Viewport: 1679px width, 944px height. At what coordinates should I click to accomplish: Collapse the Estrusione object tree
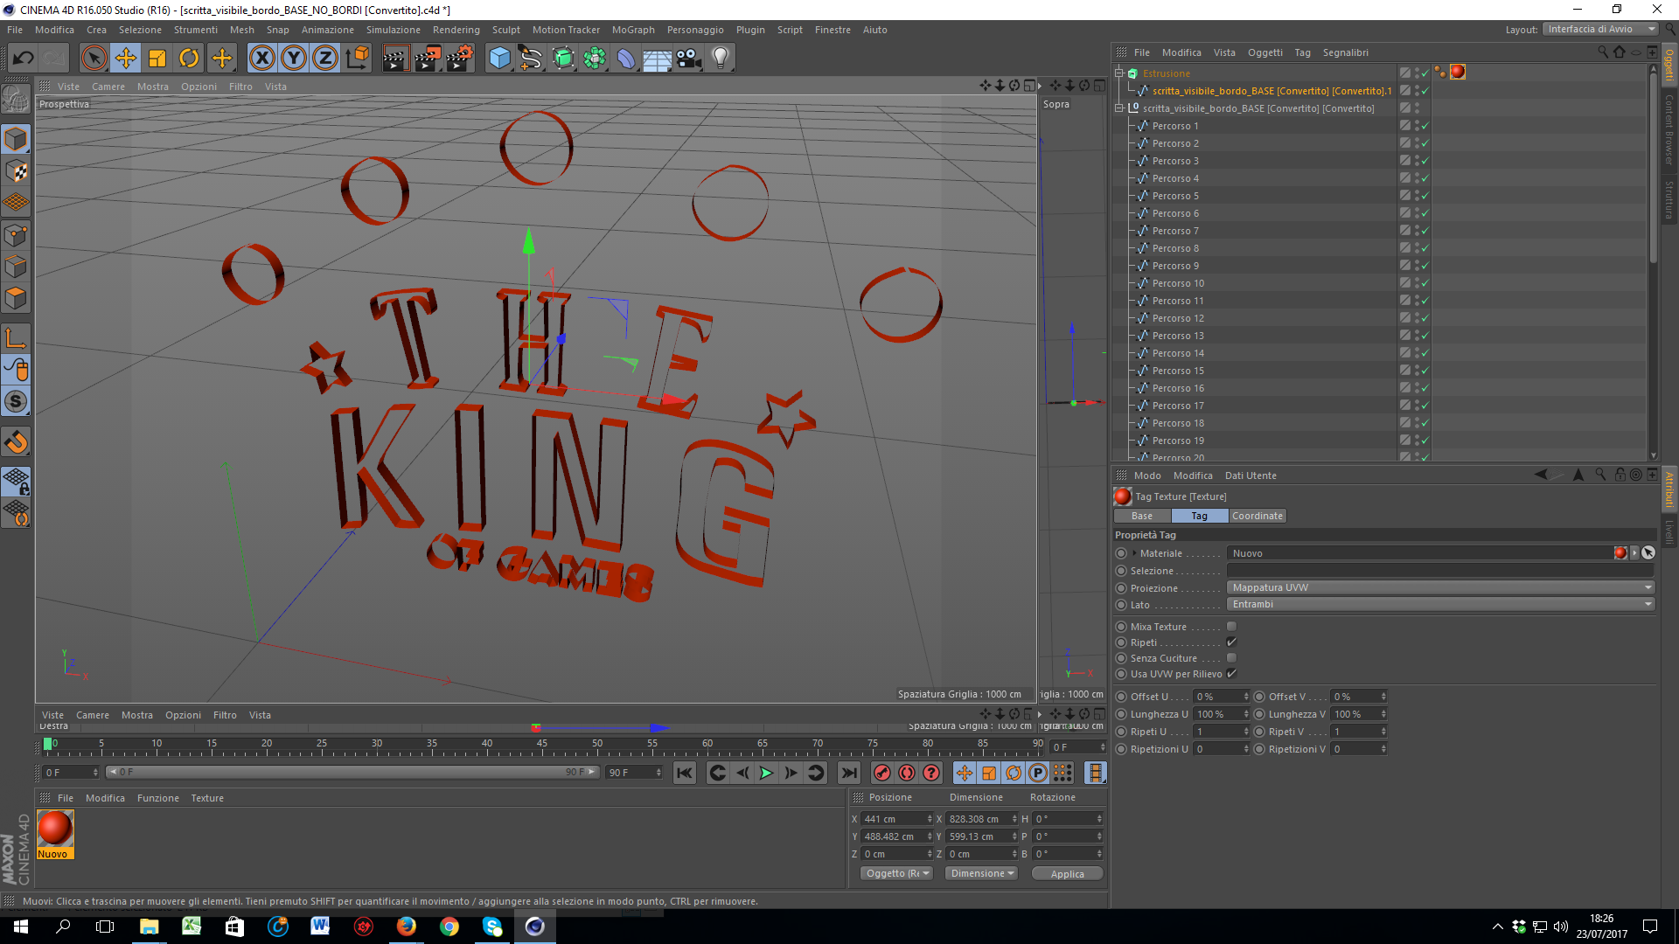(x=1118, y=73)
